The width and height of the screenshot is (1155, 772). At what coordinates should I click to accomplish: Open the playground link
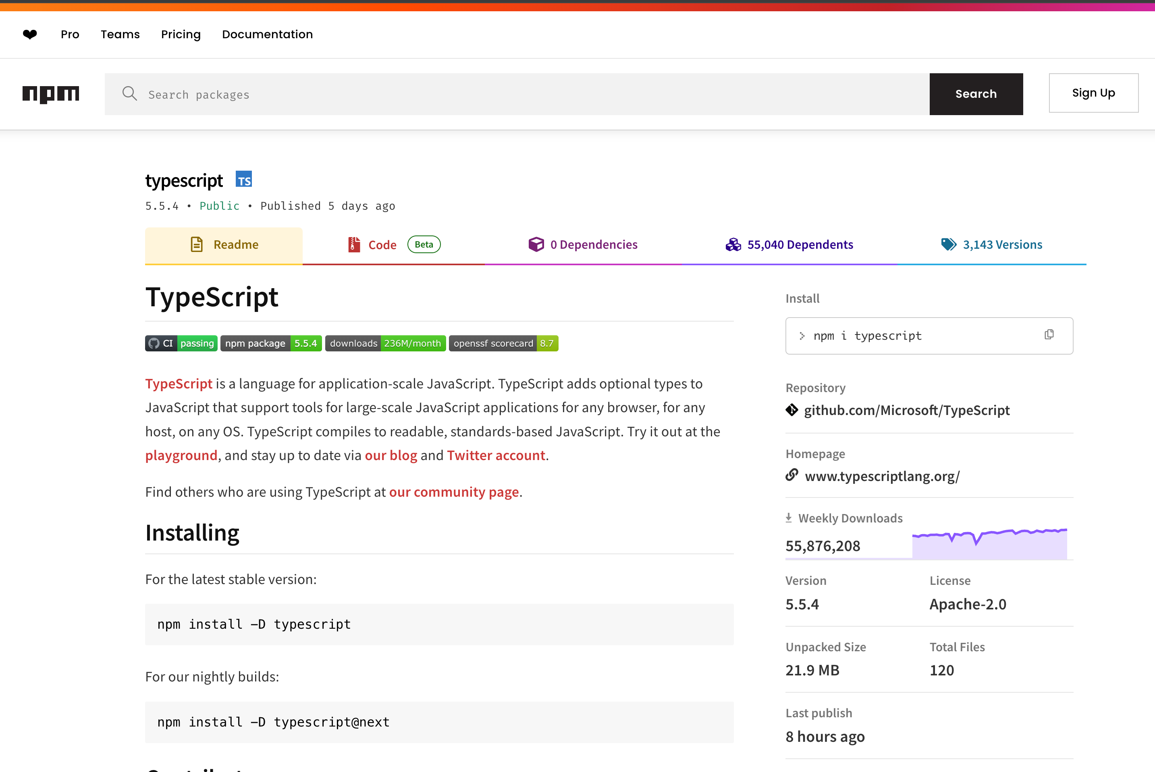click(x=181, y=455)
